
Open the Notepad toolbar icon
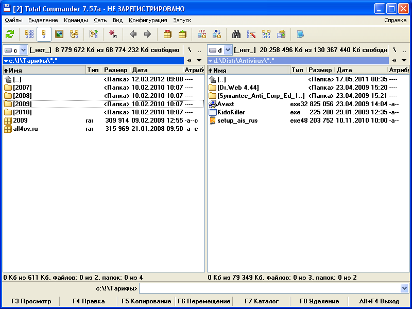(300, 34)
